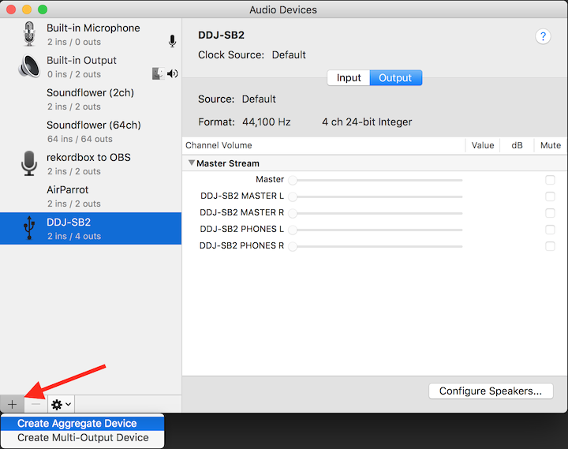
Task: Click the Clock Source Default value
Action: (x=289, y=54)
